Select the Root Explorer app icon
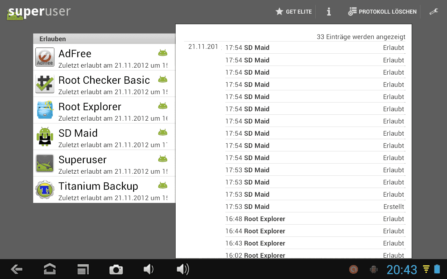 (45, 110)
